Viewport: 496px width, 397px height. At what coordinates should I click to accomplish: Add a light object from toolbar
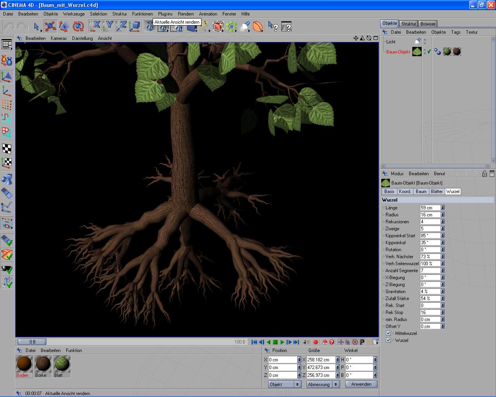point(245,26)
